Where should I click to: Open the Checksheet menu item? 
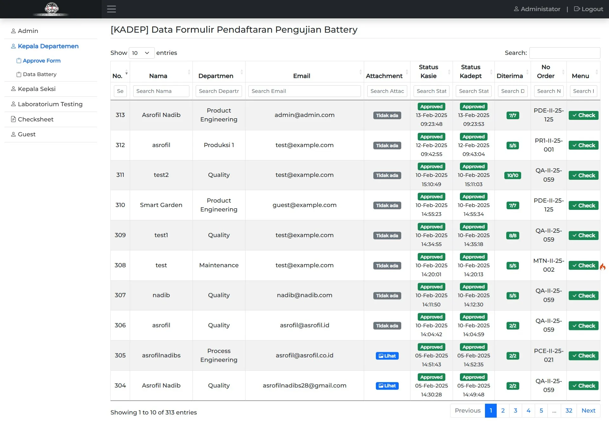(x=51, y=120)
